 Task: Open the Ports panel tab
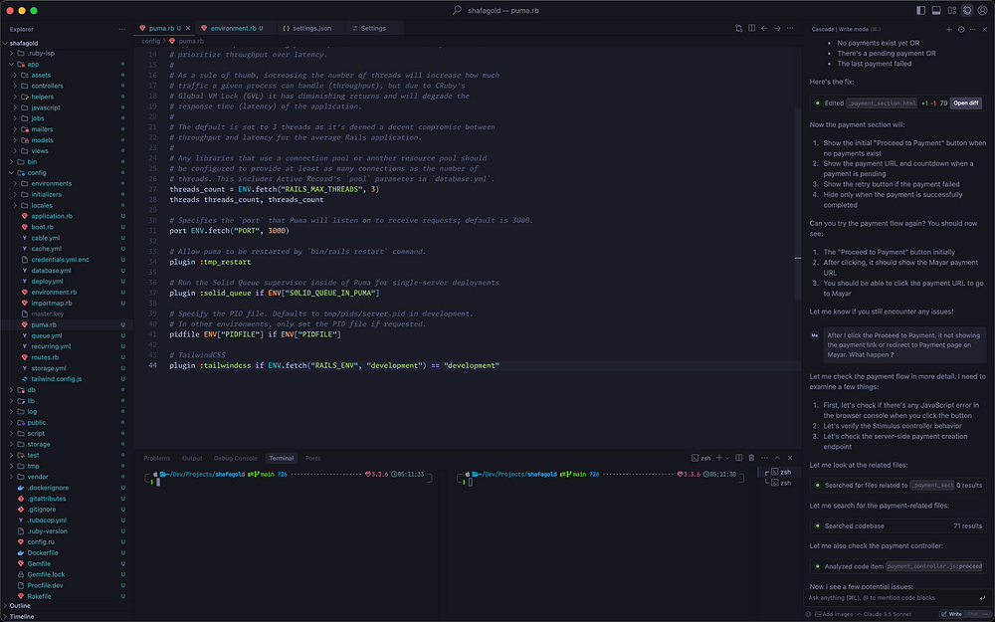[x=312, y=458]
